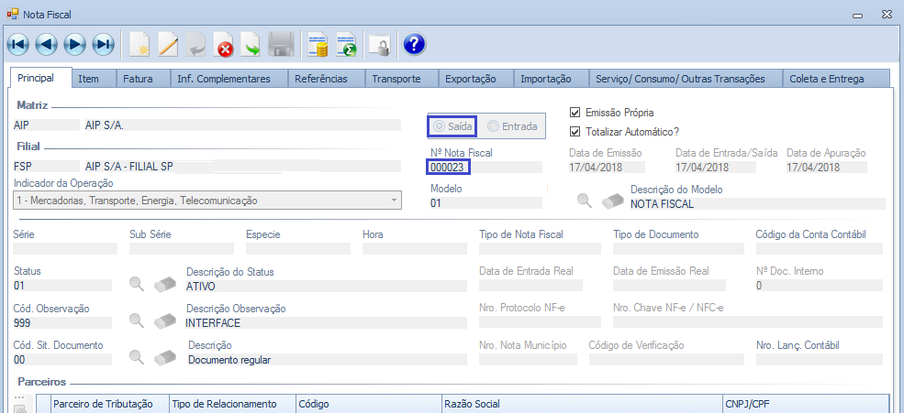Click the Hora input field
The width and height of the screenshot is (904, 413).
point(415,248)
